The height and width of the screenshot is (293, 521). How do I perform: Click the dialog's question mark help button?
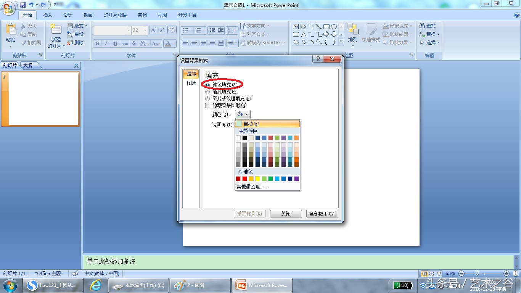coord(317,59)
